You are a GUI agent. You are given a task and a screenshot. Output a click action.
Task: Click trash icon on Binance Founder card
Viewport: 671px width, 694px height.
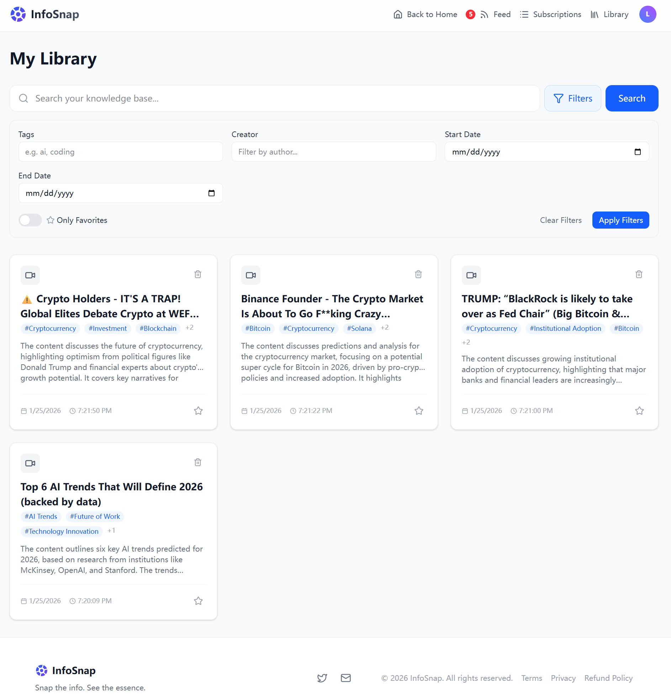(418, 274)
